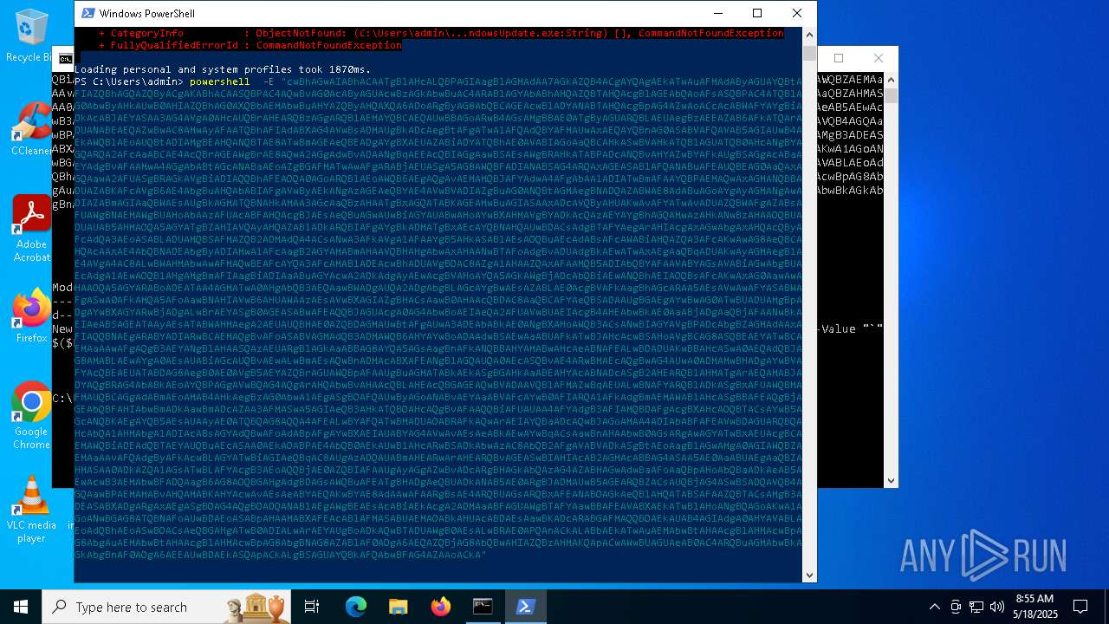Click the background cmd window title icon
Screen dimensions: 1109x624
tap(65, 59)
